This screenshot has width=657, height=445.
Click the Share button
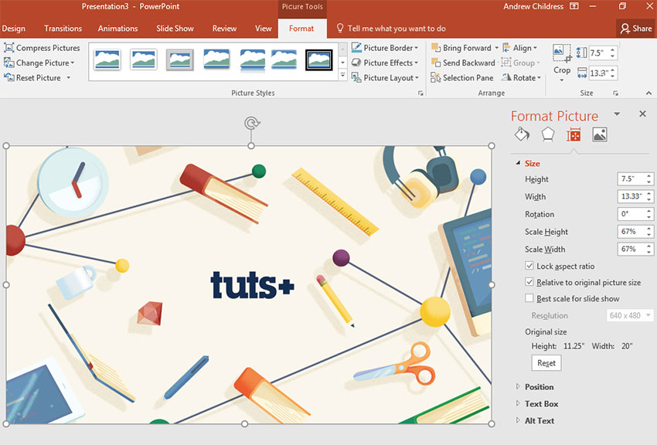coord(635,28)
